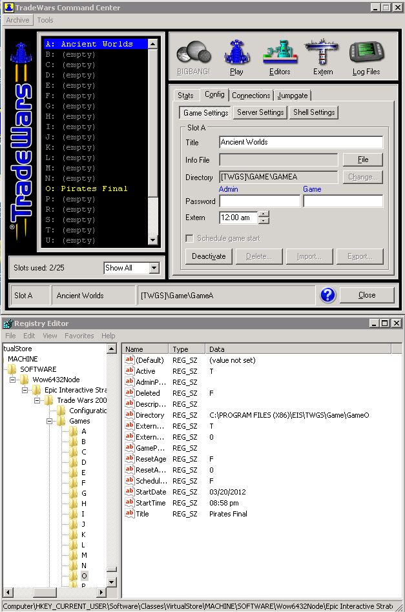Click the Deleted registry value icon
405x612 pixels.
tap(130, 393)
